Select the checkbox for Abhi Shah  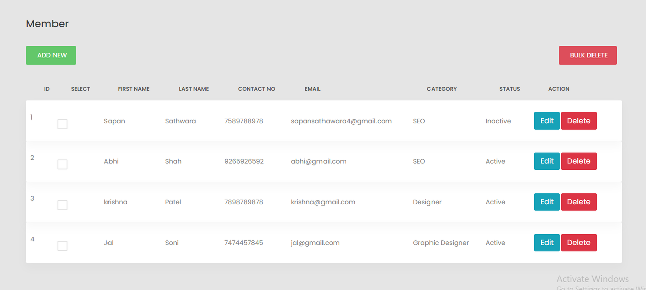[x=62, y=164]
